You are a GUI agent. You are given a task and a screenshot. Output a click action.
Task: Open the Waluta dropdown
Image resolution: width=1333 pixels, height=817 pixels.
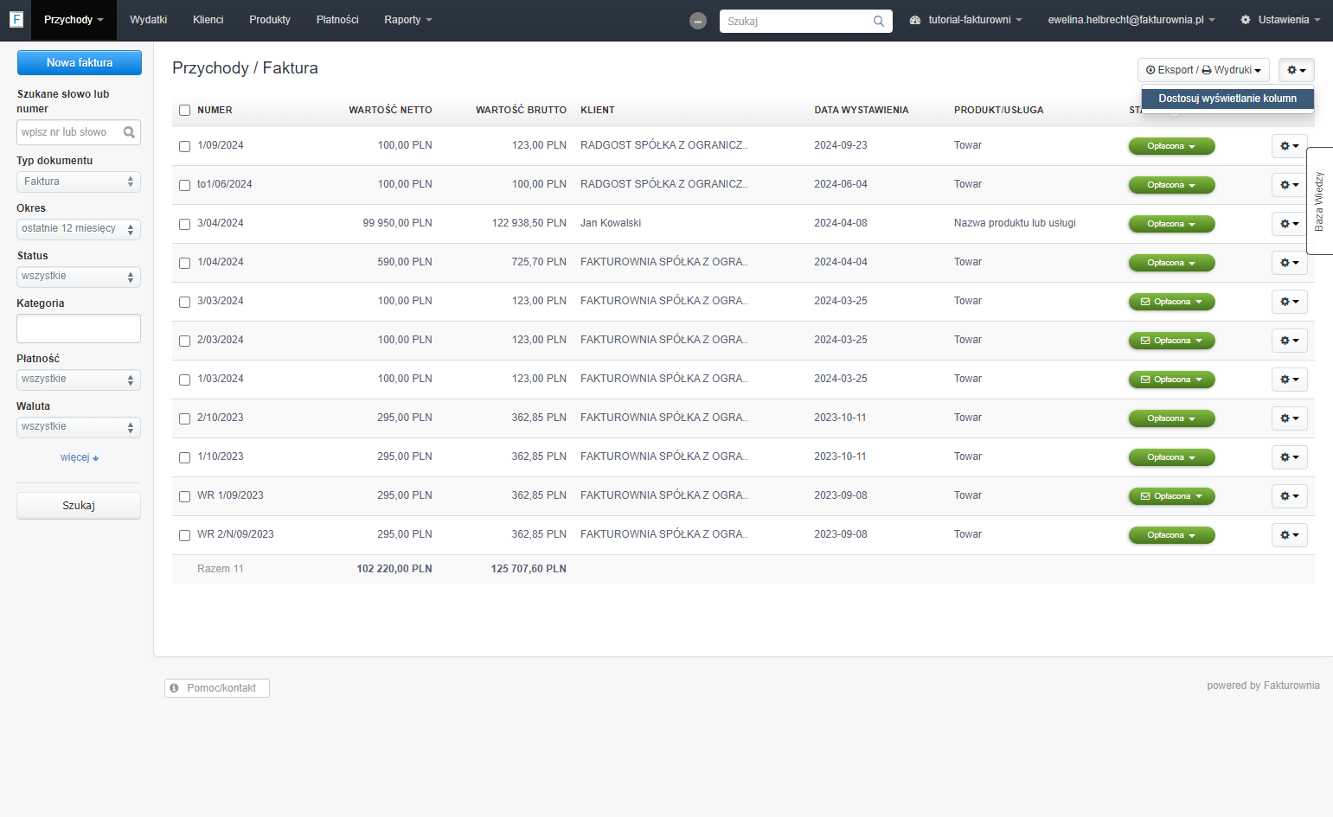pyautogui.click(x=79, y=427)
